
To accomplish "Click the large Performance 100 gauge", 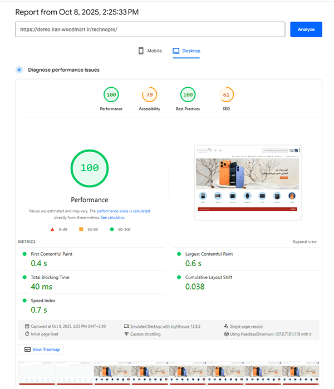I will coord(90,168).
